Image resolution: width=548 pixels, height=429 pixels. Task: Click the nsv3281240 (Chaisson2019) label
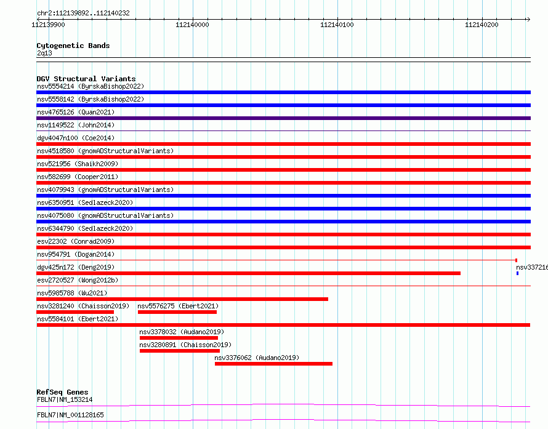83,306
